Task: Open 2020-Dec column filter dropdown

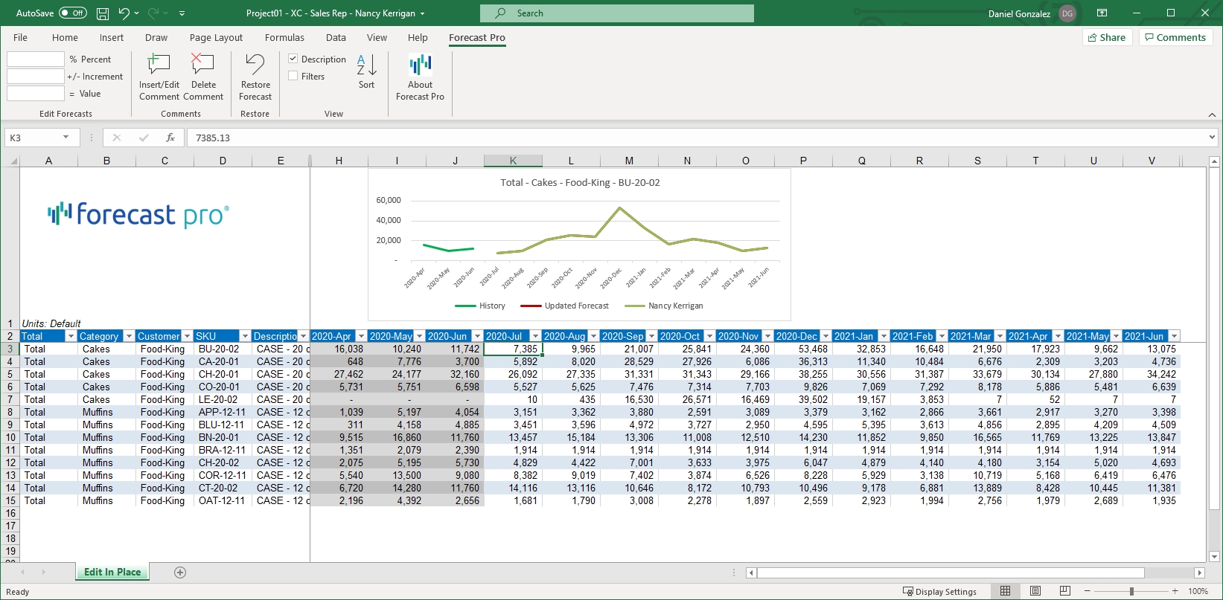Action: click(x=826, y=336)
